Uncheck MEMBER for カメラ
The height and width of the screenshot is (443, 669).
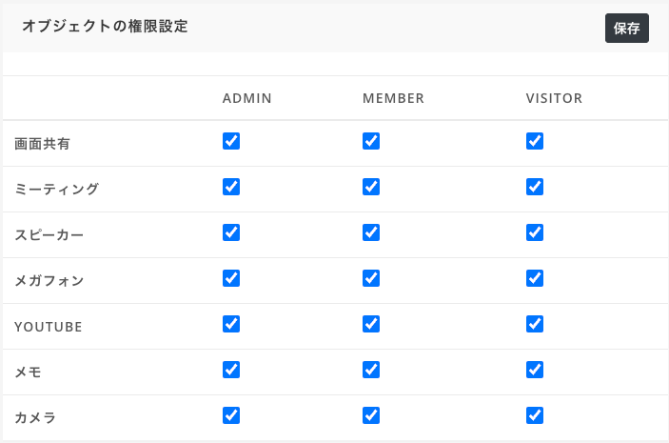(371, 415)
